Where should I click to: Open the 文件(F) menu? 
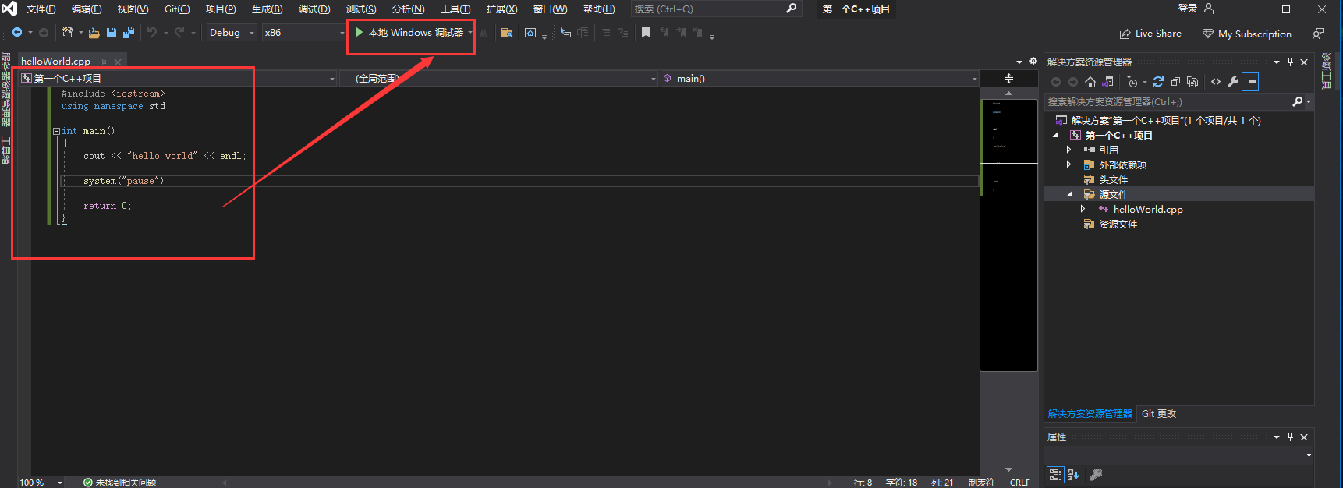click(41, 9)
